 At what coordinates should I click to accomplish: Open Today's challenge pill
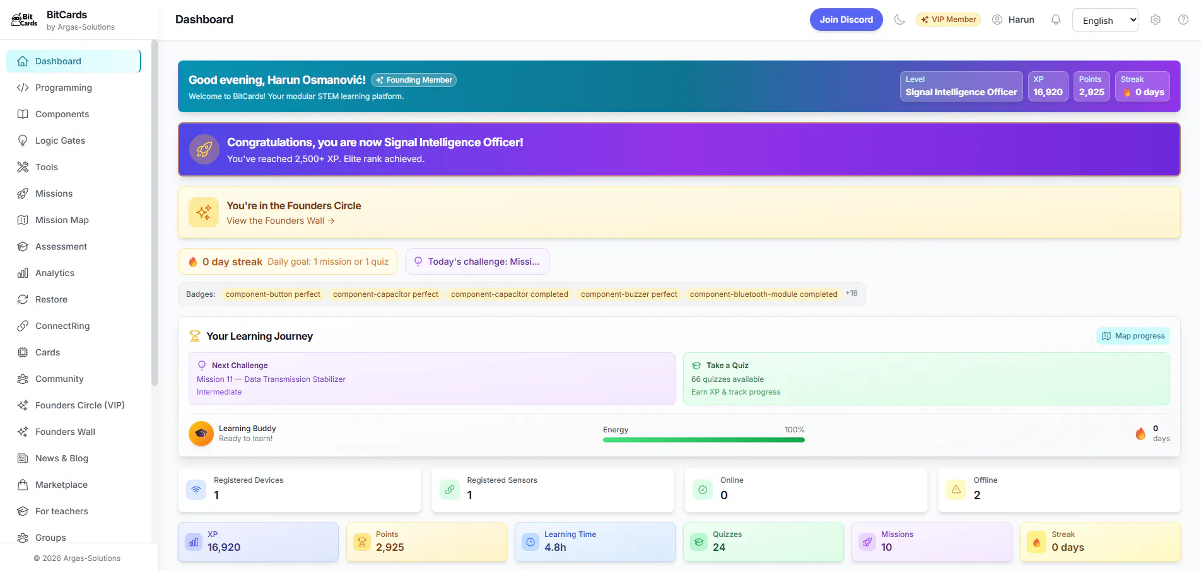click(x=477, y=262)
